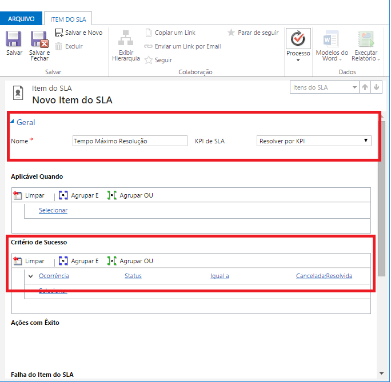This screenshot has height=382, width=391.
Task: Open the ARQUIVO tab
Action: tap(21, 19)
